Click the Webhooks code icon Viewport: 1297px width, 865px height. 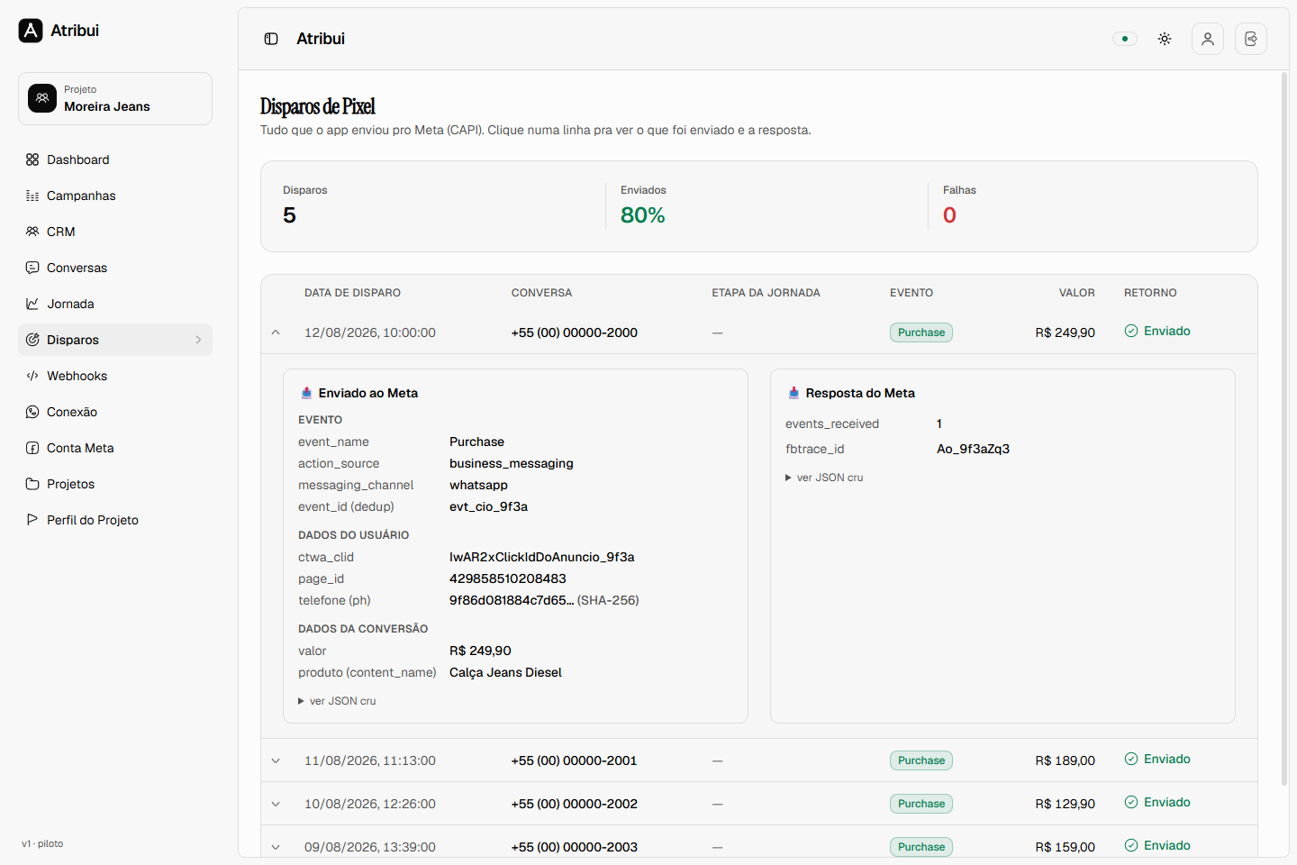tap(32, 376)
